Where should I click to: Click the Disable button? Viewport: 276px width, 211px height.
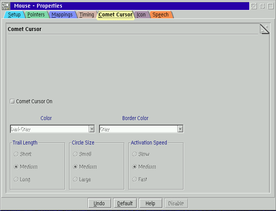click(176, 203)
